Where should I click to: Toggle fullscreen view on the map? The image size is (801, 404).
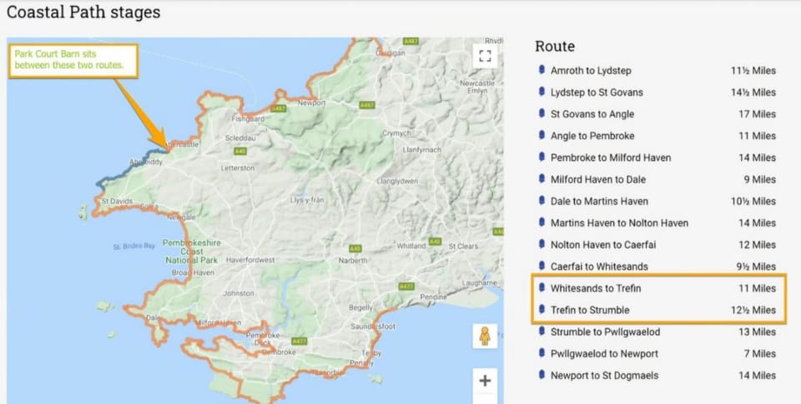click(484, 57)
